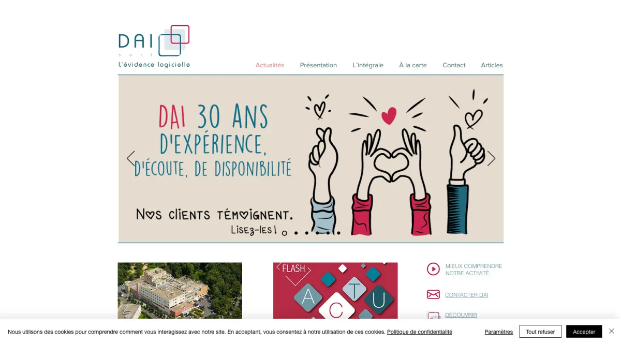
Task: Advance slideshow with right arrow
Action: [x=491, y=158]
